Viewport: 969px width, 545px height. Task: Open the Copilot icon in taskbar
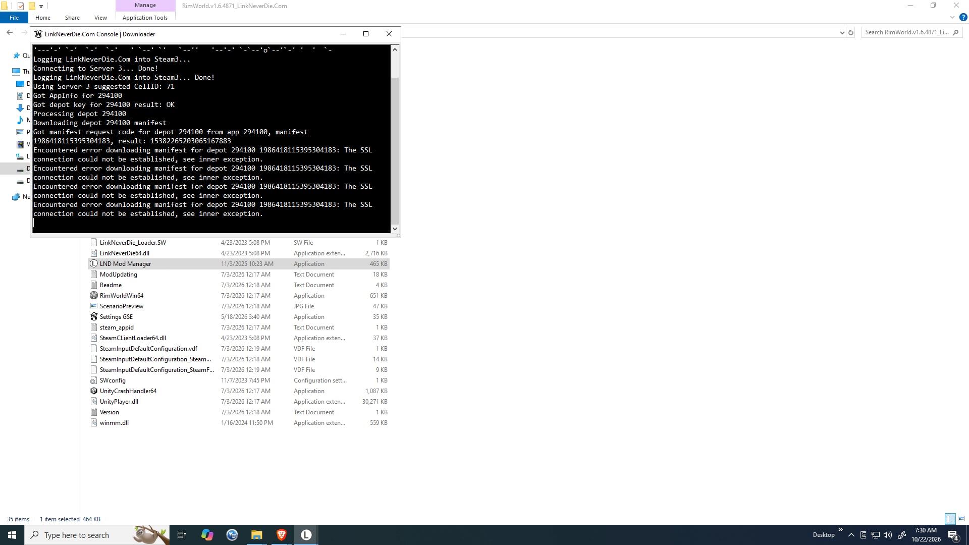coord(207,535)
